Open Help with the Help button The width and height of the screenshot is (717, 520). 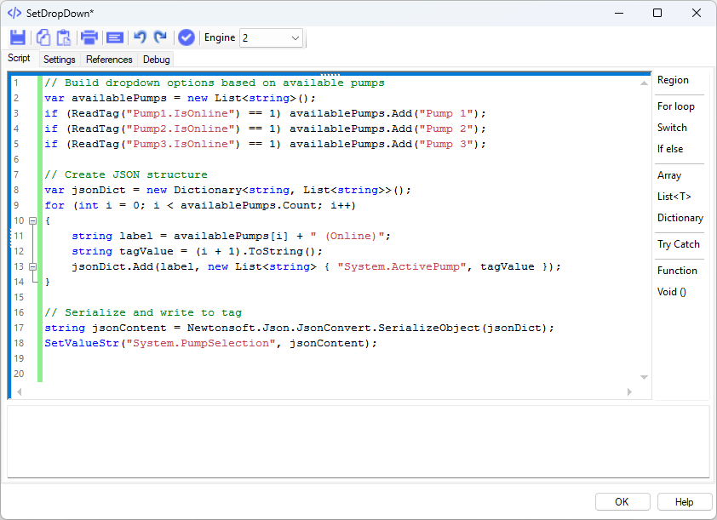point(684,501)
